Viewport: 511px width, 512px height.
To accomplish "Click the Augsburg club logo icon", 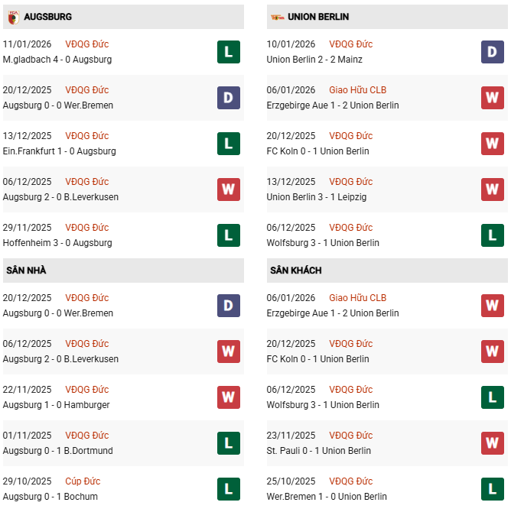I will coord(12,16).
